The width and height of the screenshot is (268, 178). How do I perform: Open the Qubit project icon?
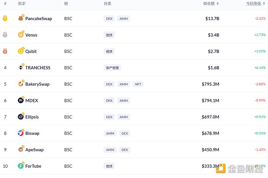tap(21, 51)
